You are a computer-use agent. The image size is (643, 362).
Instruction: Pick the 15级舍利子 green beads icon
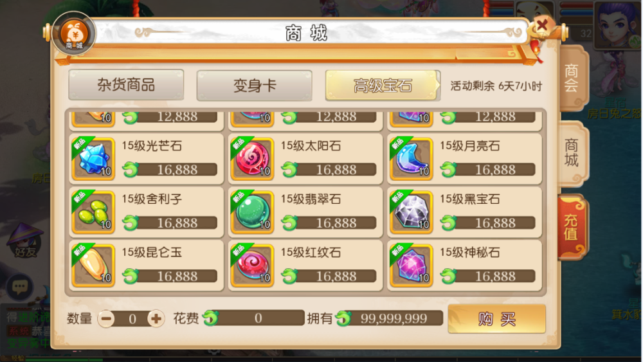93,212
